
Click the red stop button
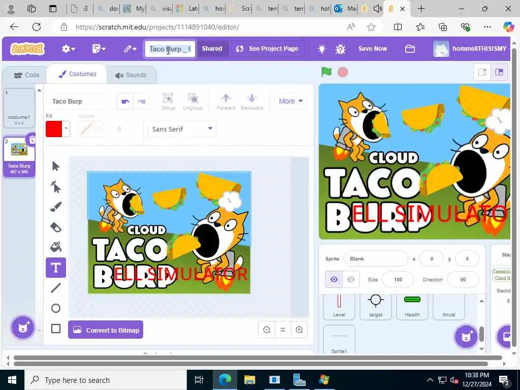point(343,72)
